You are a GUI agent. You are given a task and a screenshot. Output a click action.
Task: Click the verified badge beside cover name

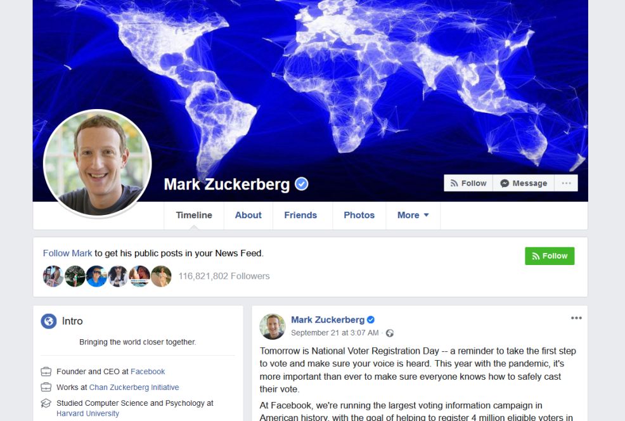[x=301, y=184]
